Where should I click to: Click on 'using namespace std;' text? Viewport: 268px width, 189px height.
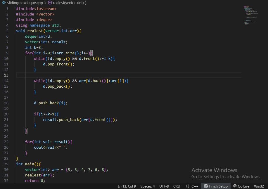(39, 25)
